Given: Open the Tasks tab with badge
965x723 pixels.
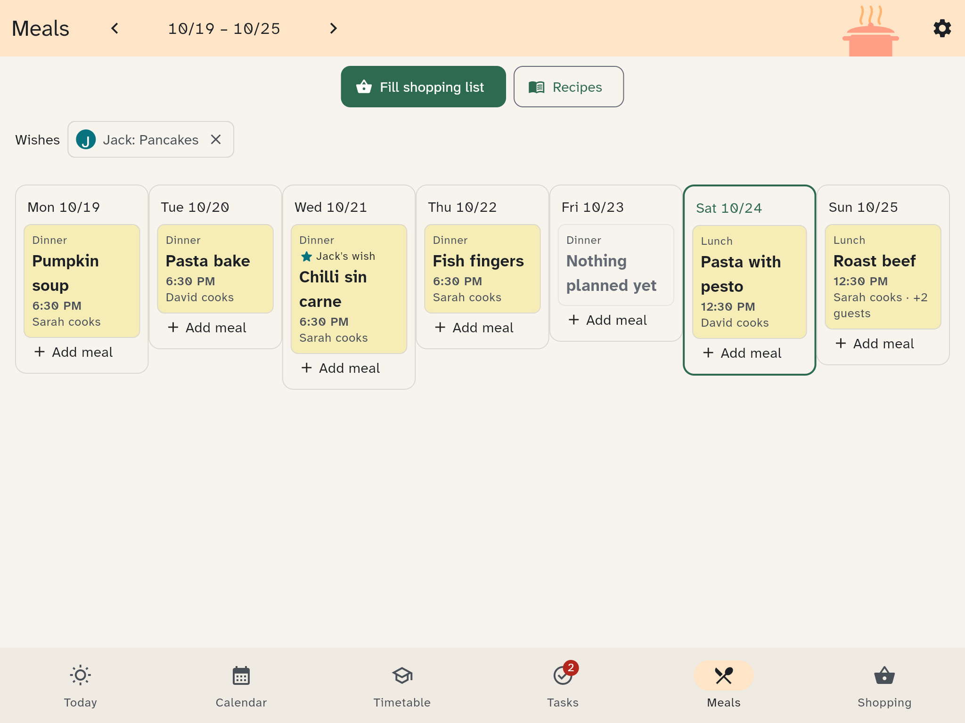Looking at the screenshot, I should point(563,685).
